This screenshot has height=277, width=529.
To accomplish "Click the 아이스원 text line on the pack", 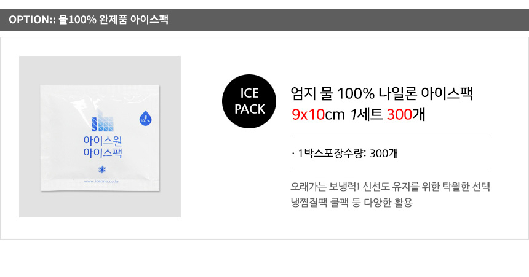I will pos(101,140).
